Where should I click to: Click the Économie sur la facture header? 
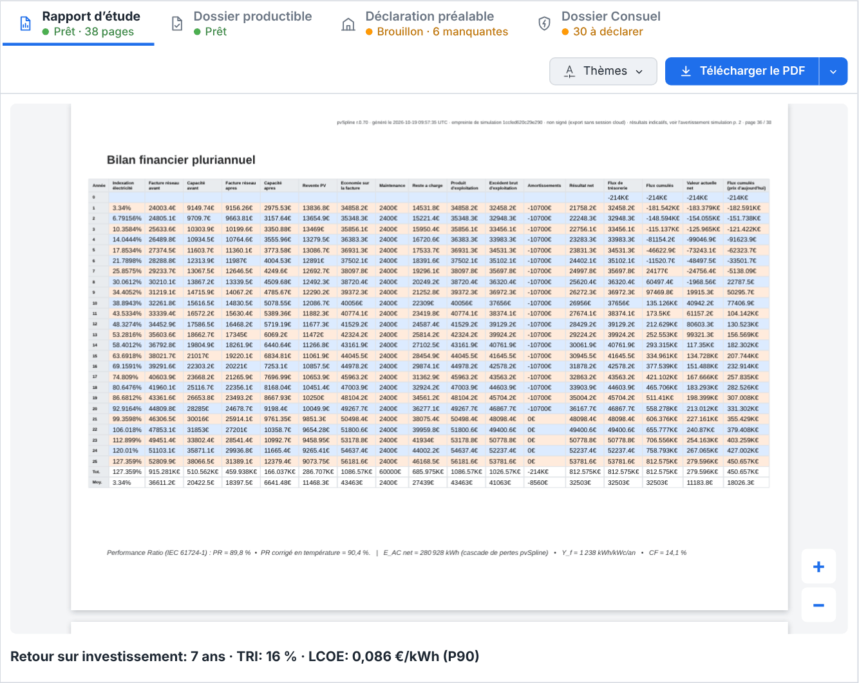tap(357, 185)
